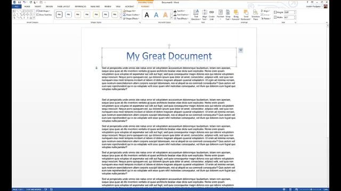The width and height of the screenshot is (341, 191).
Task: Select the fifth yellow-outlined shape style thumbnail
Action: pos(96,14)
